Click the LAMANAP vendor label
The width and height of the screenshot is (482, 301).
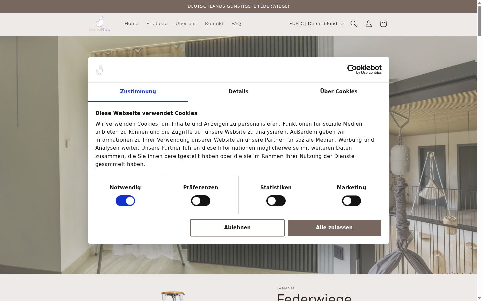point(286,288)
